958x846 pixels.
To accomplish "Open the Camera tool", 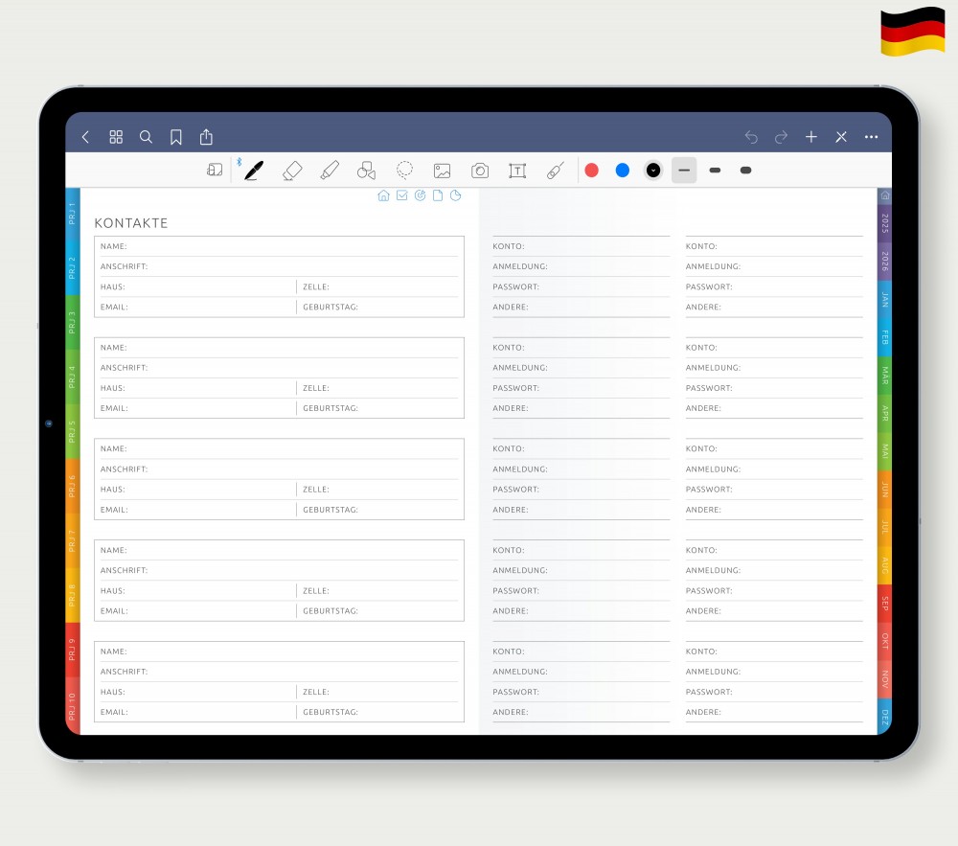I will [x=480, y=171].
